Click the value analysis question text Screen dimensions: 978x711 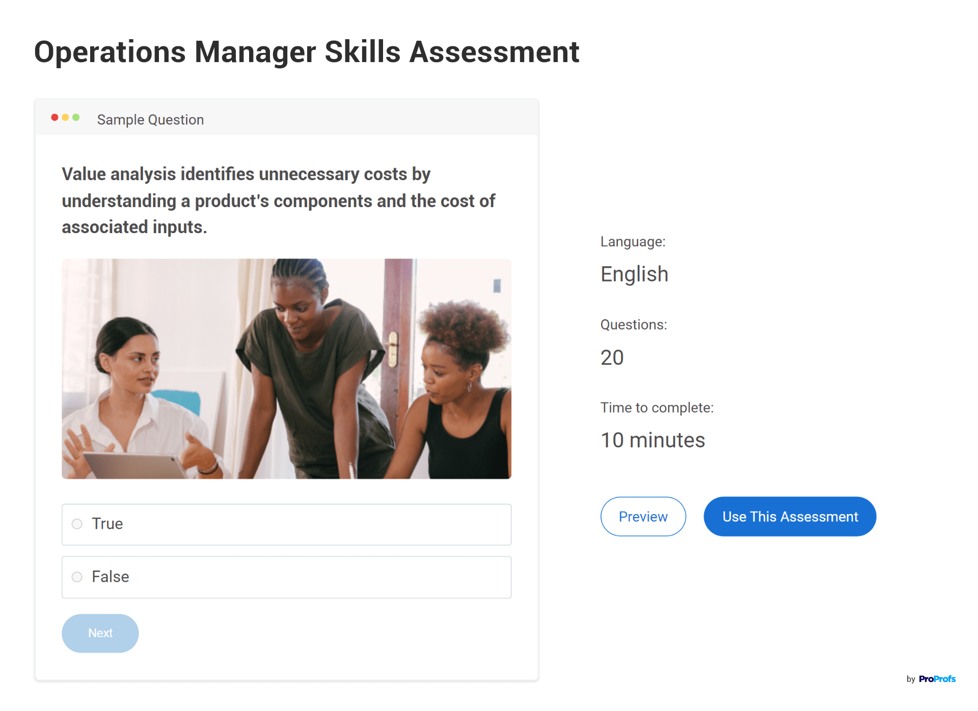278,201
